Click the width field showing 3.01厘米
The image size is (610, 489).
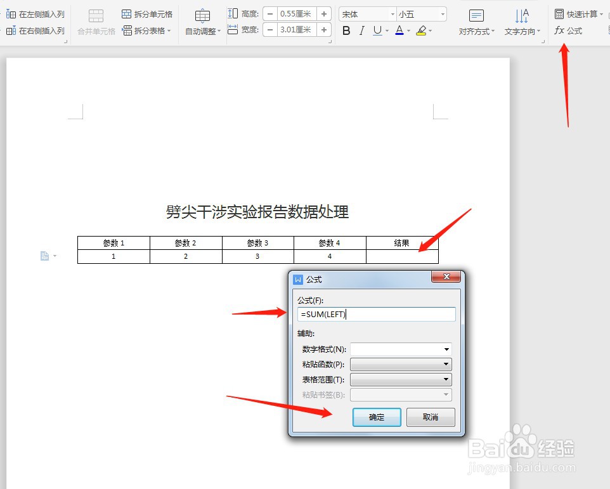pyautogui.click(x=297, y=30)
